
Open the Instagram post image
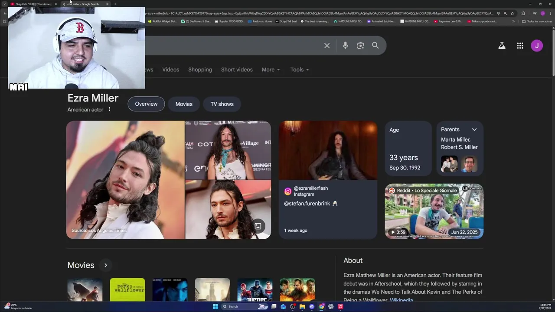pos(328,150)
